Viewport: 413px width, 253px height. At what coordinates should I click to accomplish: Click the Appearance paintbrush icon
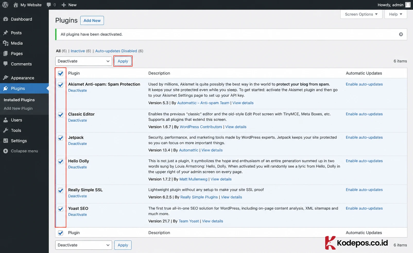5,78
